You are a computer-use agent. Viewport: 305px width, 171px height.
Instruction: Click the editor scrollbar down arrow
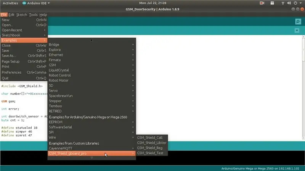coord(303,138)
